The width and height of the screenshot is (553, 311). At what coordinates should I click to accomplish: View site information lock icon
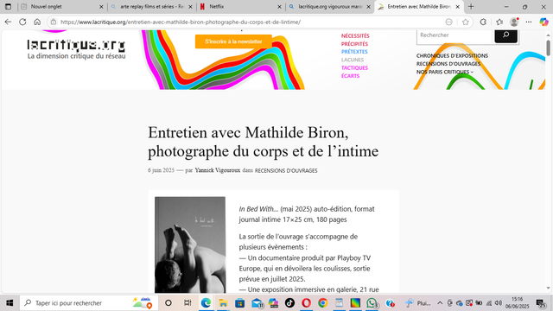(x=54, y=22)
